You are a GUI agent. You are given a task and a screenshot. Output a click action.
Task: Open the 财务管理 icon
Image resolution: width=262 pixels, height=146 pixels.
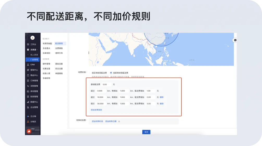pyautogui.click(x=28, y=97)
